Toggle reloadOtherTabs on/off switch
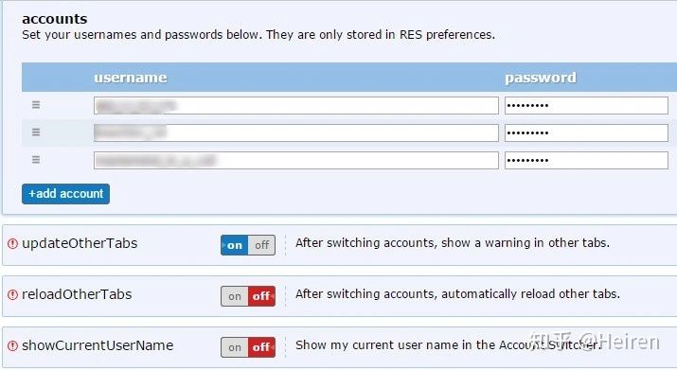 pos(248,296)
